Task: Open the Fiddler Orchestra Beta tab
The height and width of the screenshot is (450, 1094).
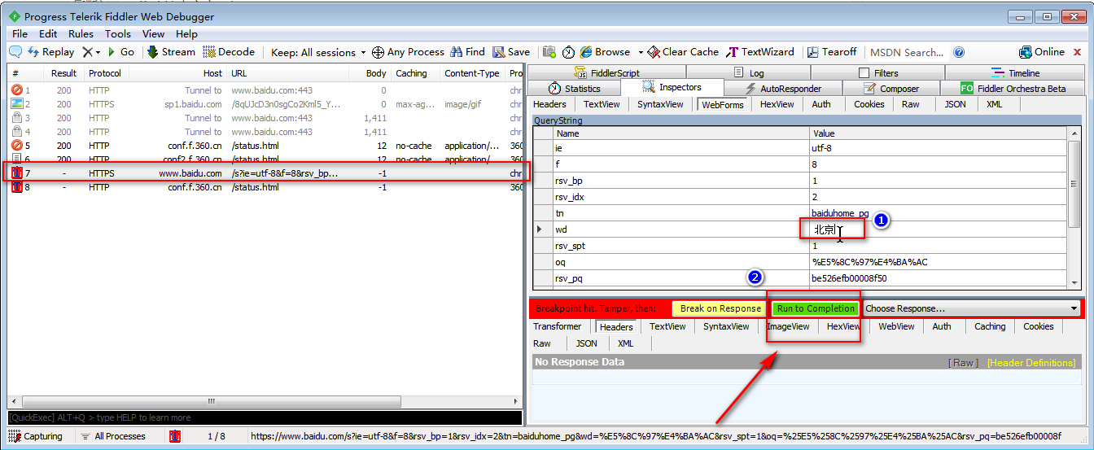Action: coord(1013,88)
